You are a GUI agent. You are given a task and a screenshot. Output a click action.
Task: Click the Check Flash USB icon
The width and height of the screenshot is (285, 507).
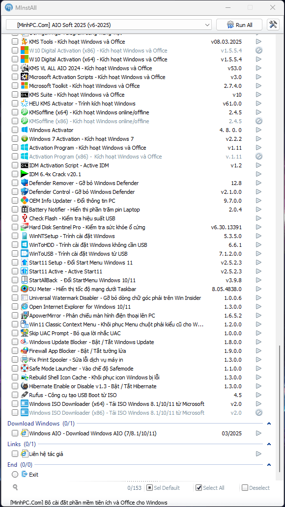click(24, 218)
